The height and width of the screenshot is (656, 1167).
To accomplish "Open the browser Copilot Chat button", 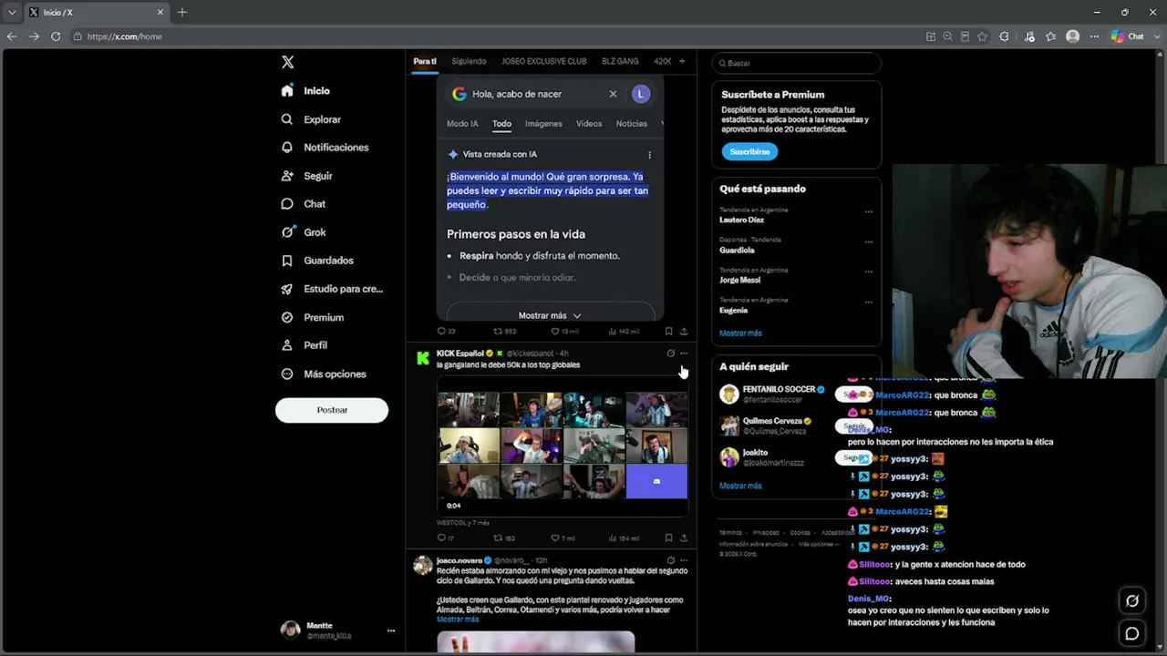I will coord(1128,36).
